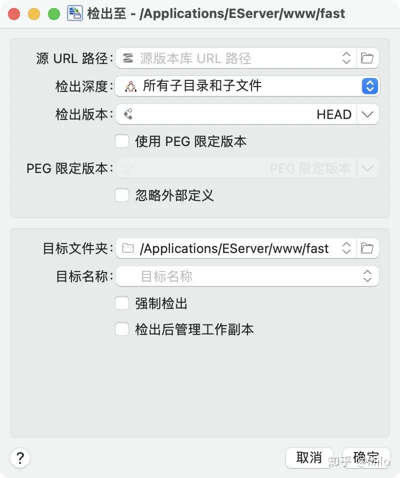Image resolution: width=400 pixels, height=478 pixels.
Task: Toggle 检出后管理工作副本
Action: click(x=121, y=329)
